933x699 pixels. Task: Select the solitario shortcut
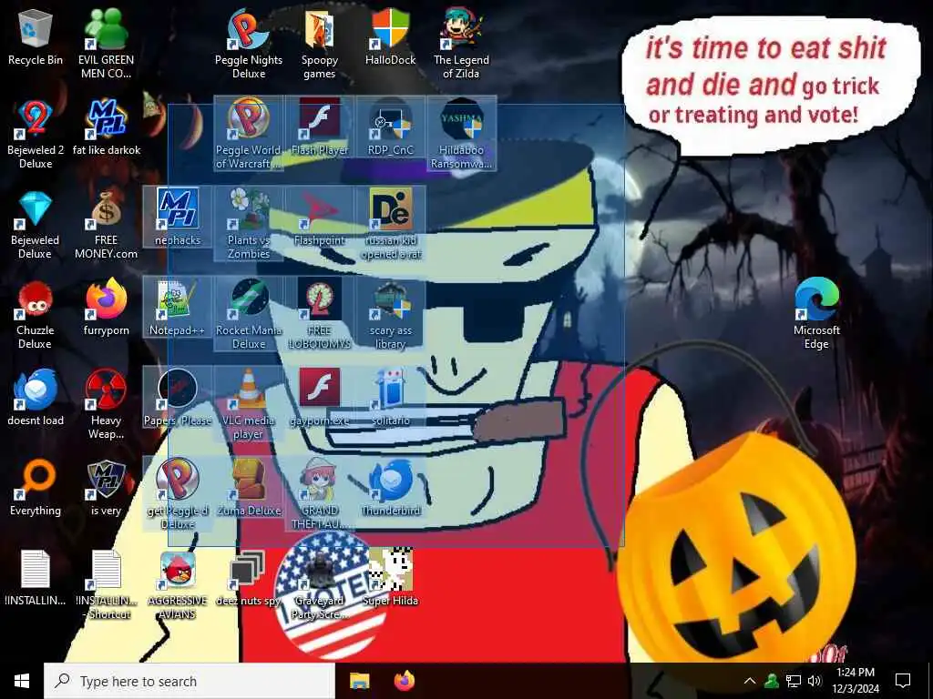[x=390, y=399]
